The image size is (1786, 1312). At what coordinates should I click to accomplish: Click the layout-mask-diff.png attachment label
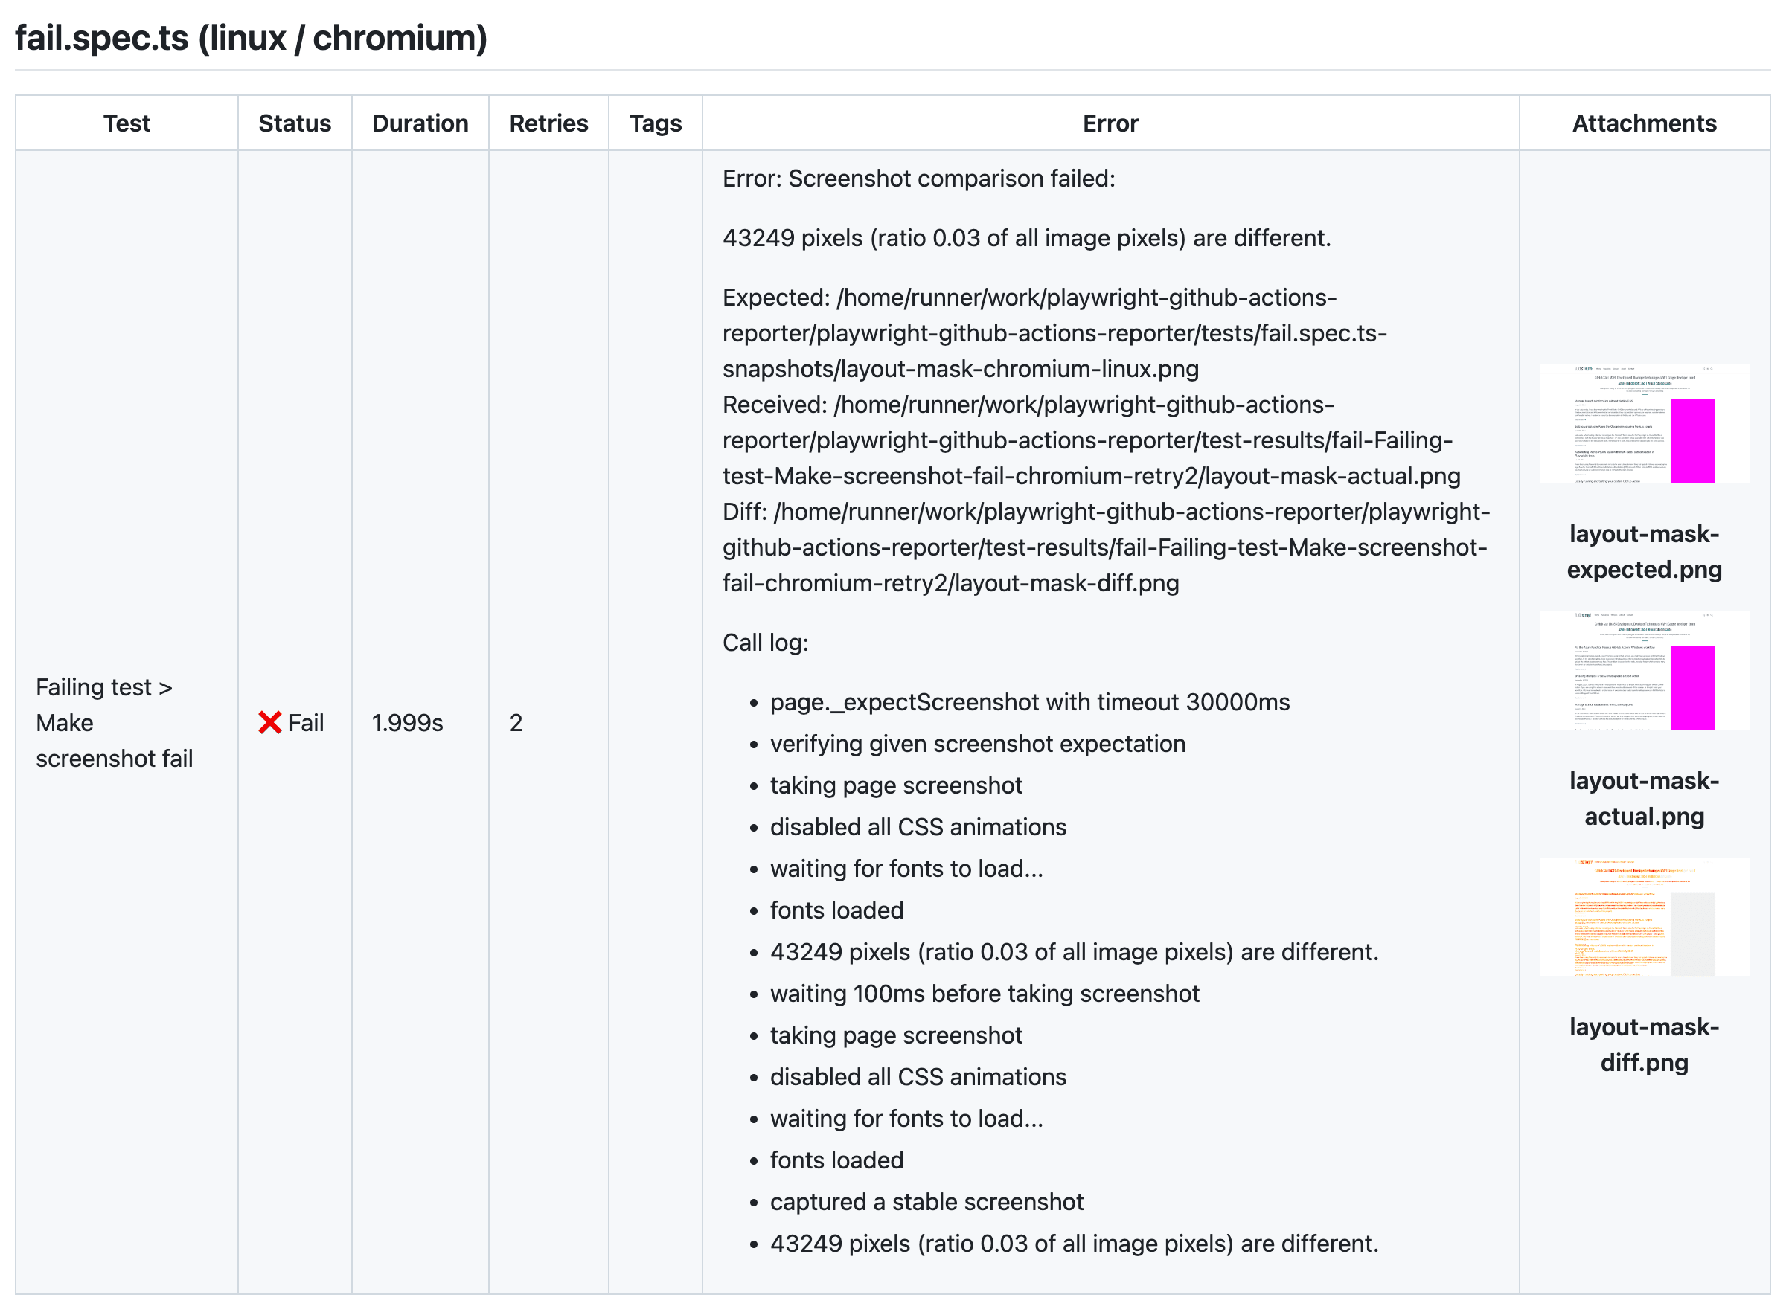pos(1643,1044)
